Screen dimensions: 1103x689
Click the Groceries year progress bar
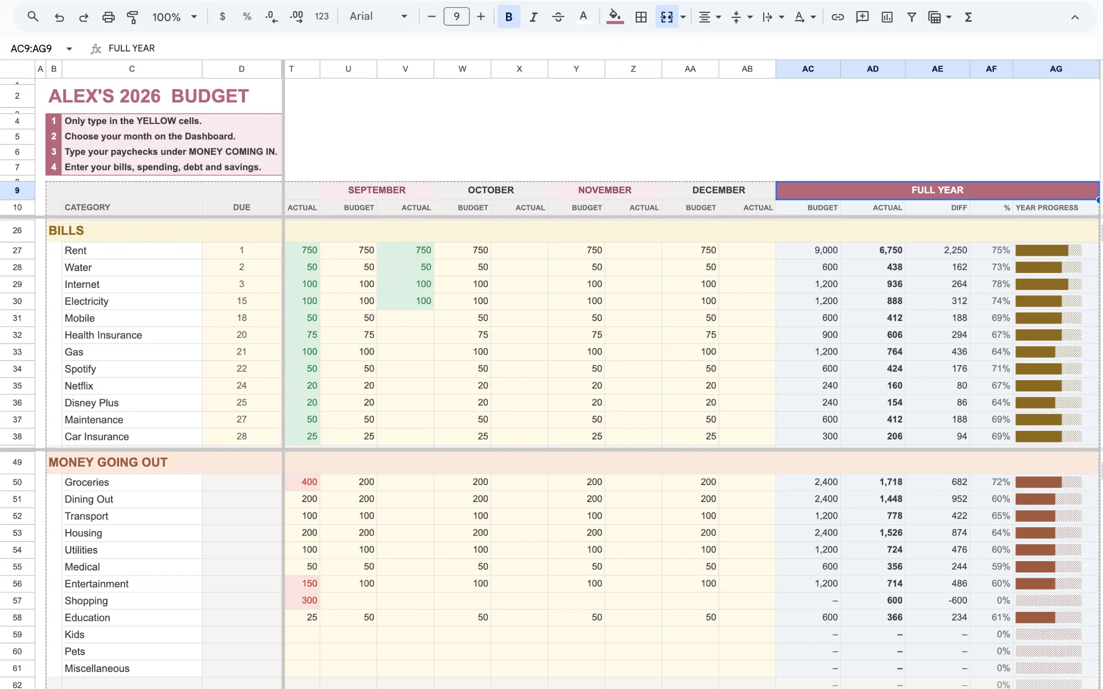coord(1048,482)
